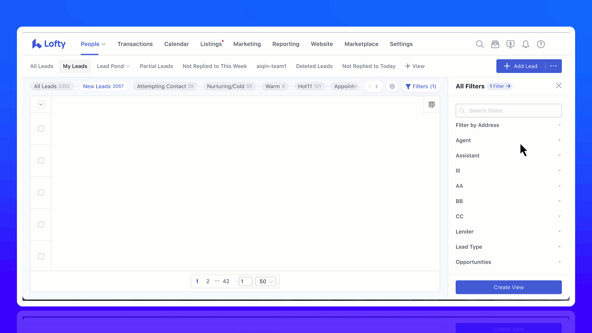Switch to Not Replied to This Week tab
The width and height of the screenshot is (592, 333).
215,66
